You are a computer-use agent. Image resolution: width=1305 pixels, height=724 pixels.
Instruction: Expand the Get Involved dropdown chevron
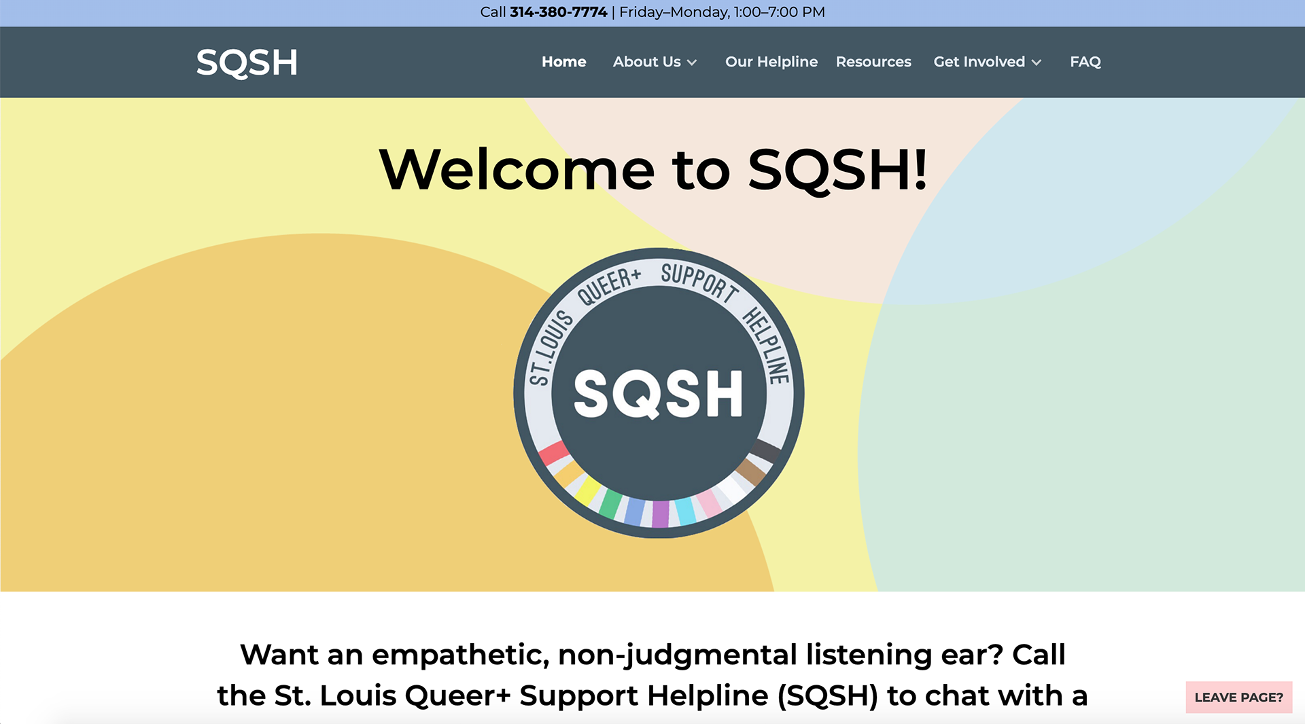(x=1037, y=62)
